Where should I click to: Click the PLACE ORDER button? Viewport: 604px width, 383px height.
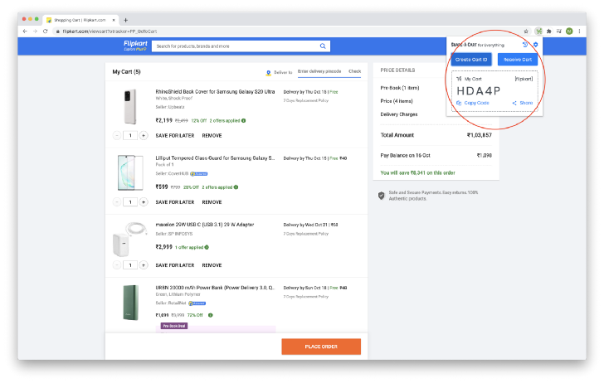[x=321, y=347]
